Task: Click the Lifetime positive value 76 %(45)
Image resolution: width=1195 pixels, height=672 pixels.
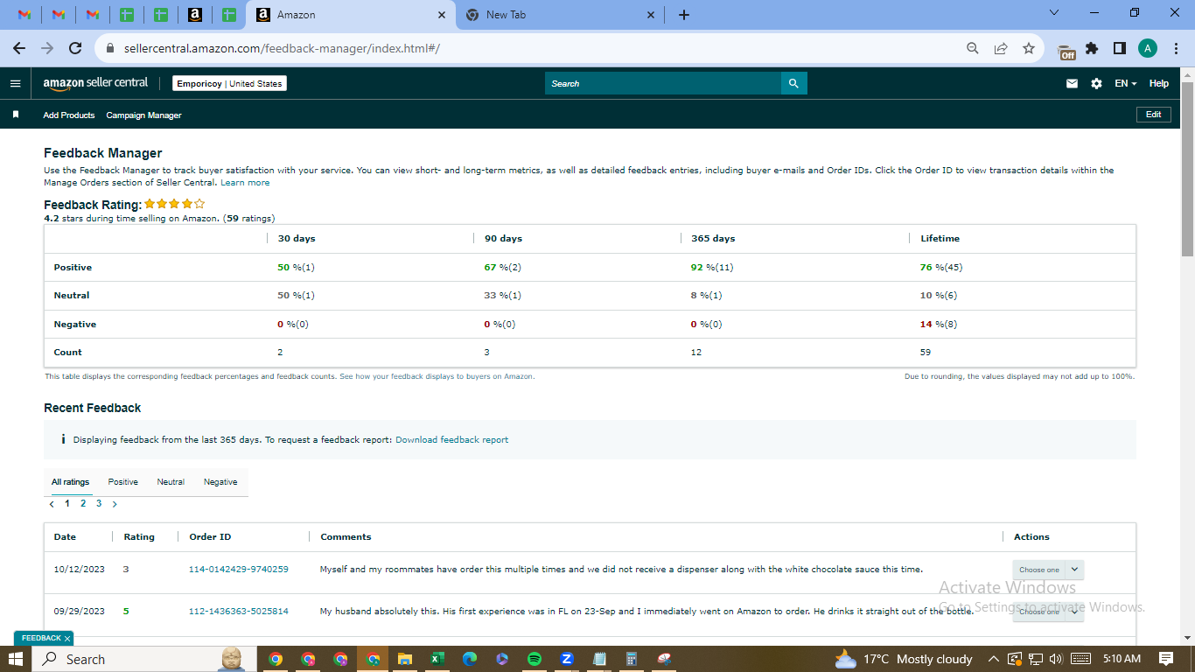Action: click(x=941, y=268)
